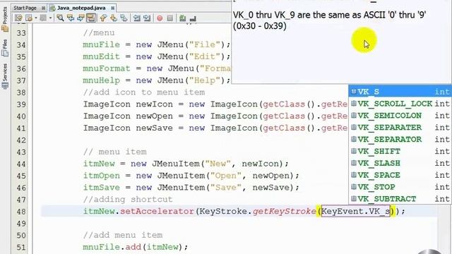The height and width of the screenshot is (254, 452).
Task: Pick VK_SPACE in autocomplete popup
Action: pos(400,175)
